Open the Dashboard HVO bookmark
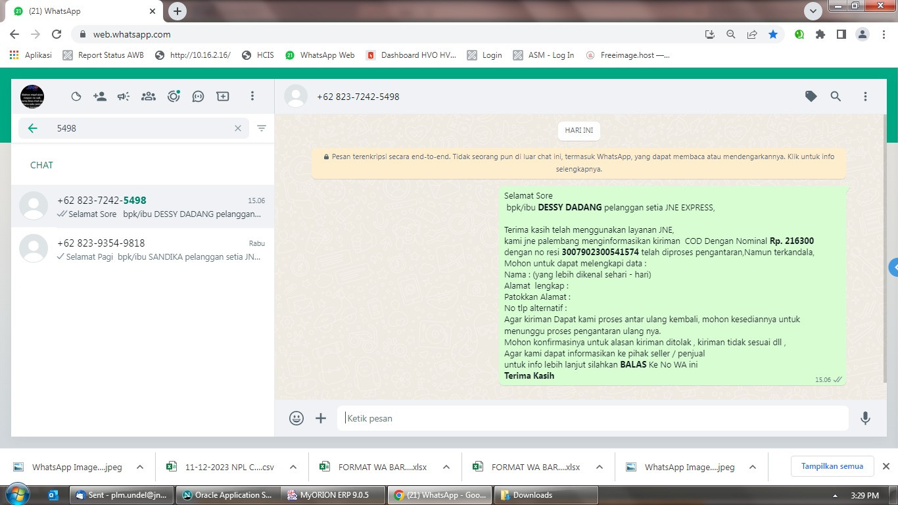The image size is (898, 505). tap(411, 55)
